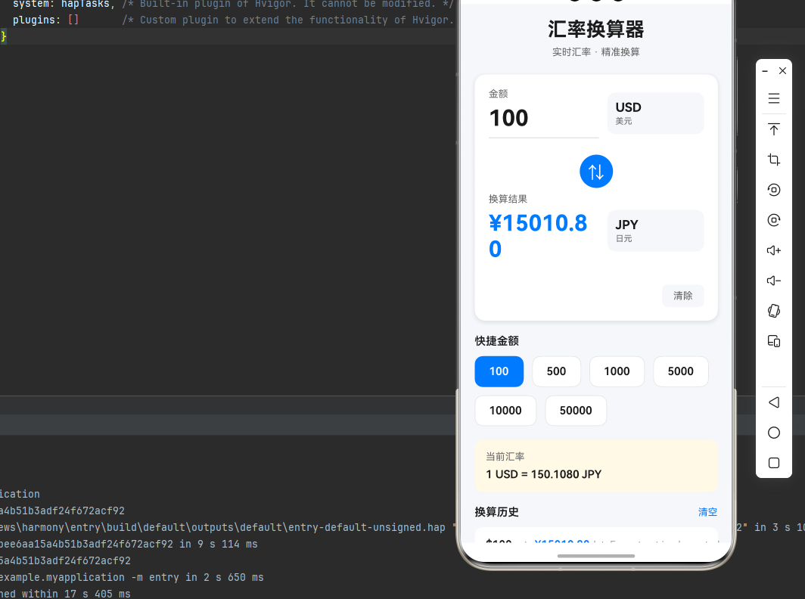Image resolution: width=805 pixels, height=599 pixels.
Task: Click the 金额 amount input showing 100
Action: click(x=544, y=119)
